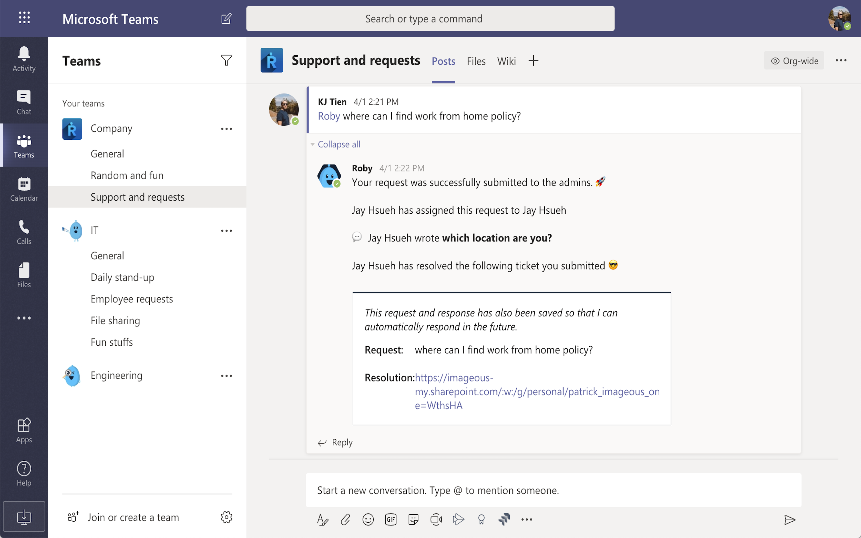Click the new chat compose icon
This screenshot has width=861, height=538.
point(226,18)
